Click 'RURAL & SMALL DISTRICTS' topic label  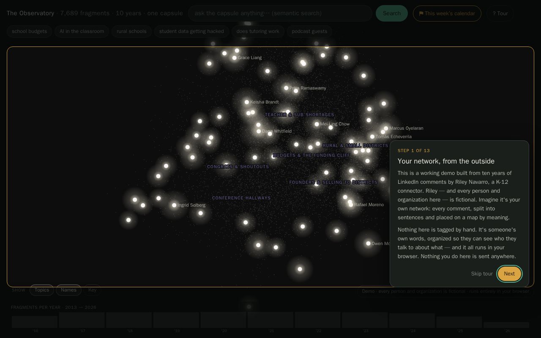pyautogui.click(x=355, y=146)
